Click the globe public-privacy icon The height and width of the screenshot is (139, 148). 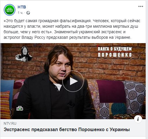28,13
